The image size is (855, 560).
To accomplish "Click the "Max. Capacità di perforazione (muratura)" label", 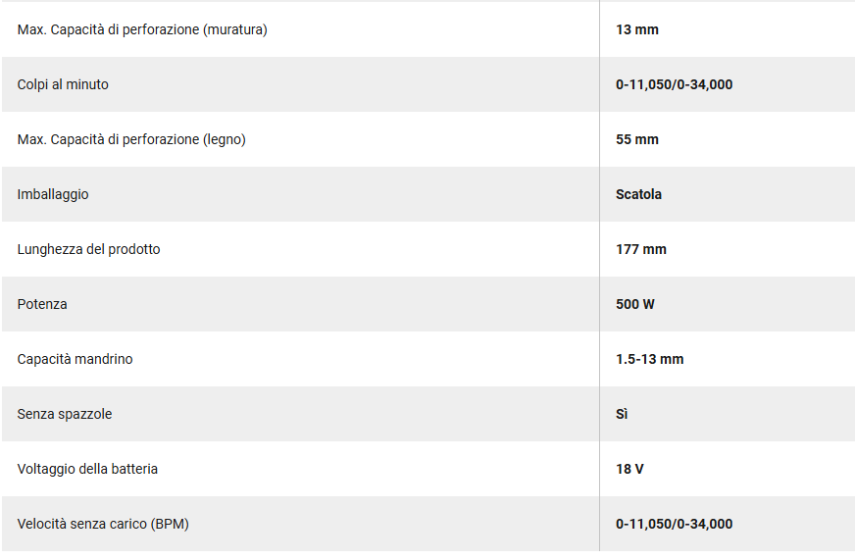I will 142,29.
